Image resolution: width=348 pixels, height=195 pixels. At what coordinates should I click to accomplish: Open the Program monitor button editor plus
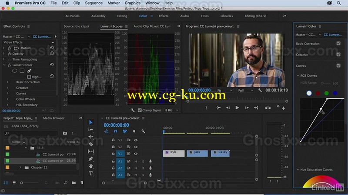(x=284, y=108)
